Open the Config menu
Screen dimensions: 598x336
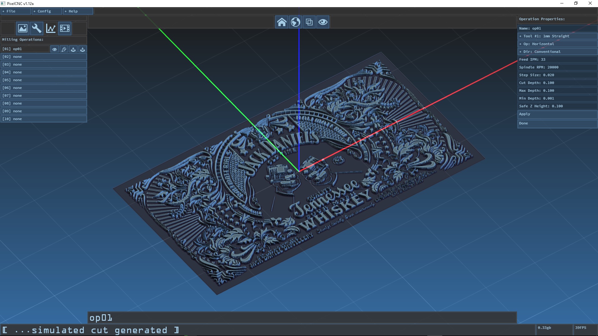[47, 11]
